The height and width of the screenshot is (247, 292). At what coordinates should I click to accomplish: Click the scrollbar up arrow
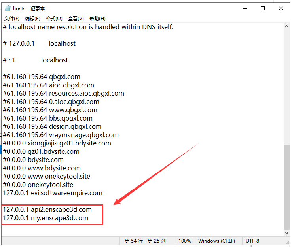click(287, 26)
